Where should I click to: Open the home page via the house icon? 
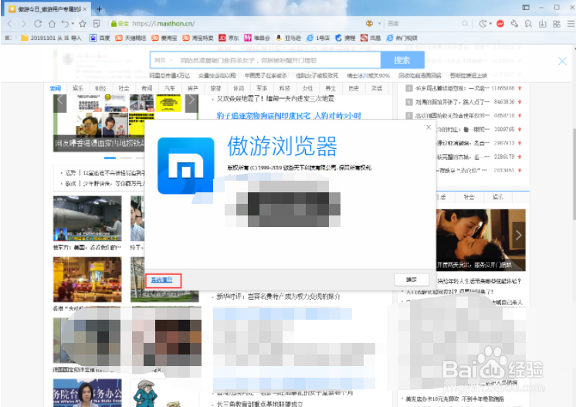tap(52, 24)
